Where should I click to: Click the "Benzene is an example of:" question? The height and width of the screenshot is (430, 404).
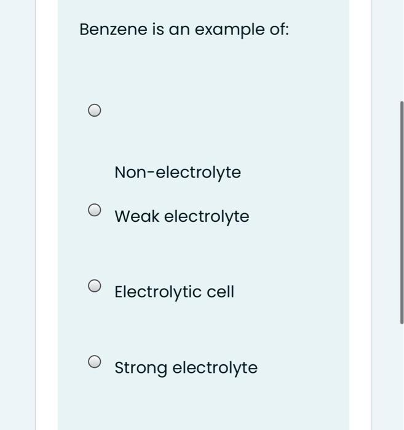click(184, 29)
